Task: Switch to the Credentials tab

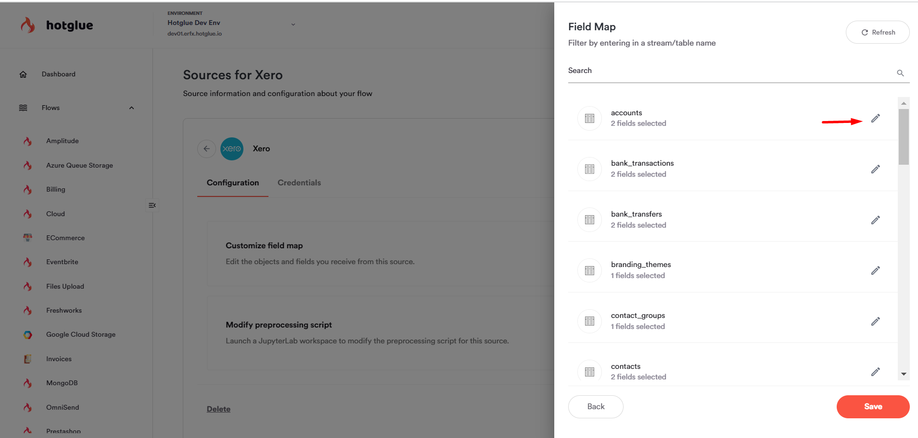Action: [x=299, y=182]
